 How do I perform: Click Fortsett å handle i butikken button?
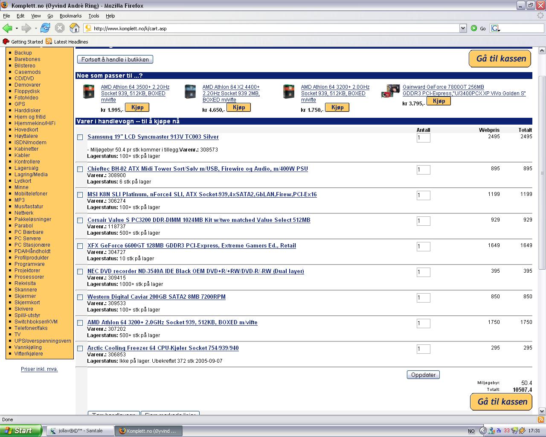click(115, 59)
